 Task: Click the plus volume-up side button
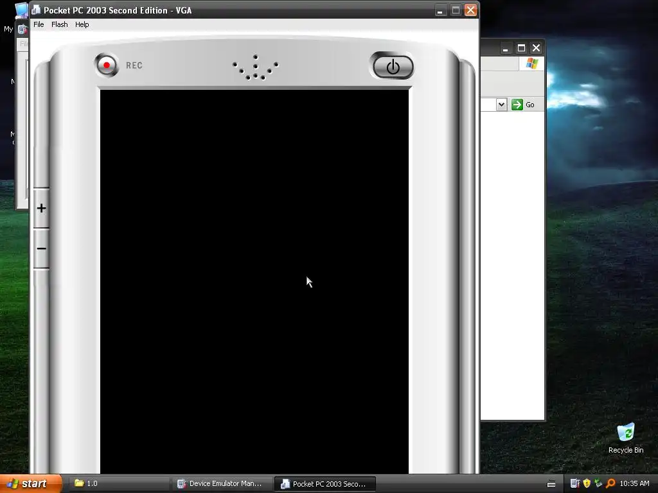point(41,208)
